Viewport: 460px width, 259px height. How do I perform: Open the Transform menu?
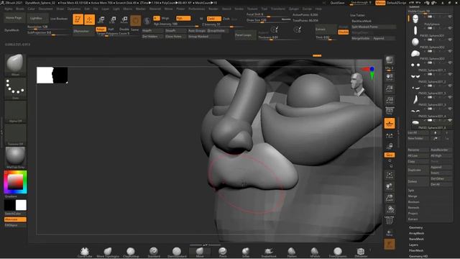277,9
